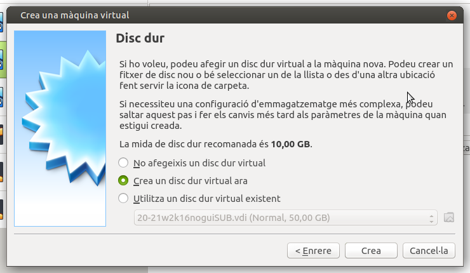
Task: Select 'Utilitza un disc dur virtual existent'
Action: click(x=123, y=198)
